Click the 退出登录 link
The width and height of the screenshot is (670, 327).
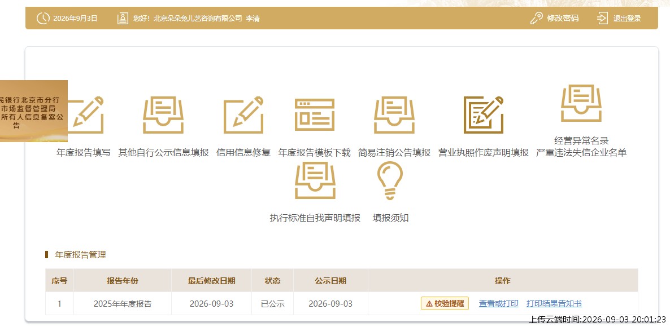(x=627, y=19)
